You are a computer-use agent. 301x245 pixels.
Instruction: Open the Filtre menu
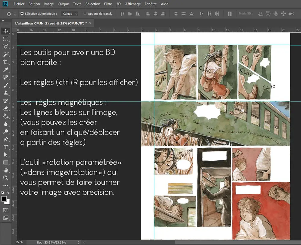click(108, 4)
